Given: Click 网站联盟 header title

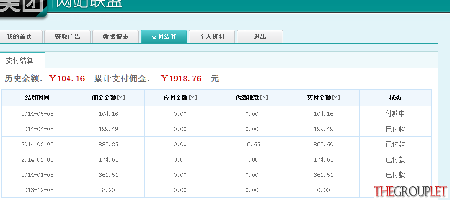Looking at the screenshot, I should point(89,4).
